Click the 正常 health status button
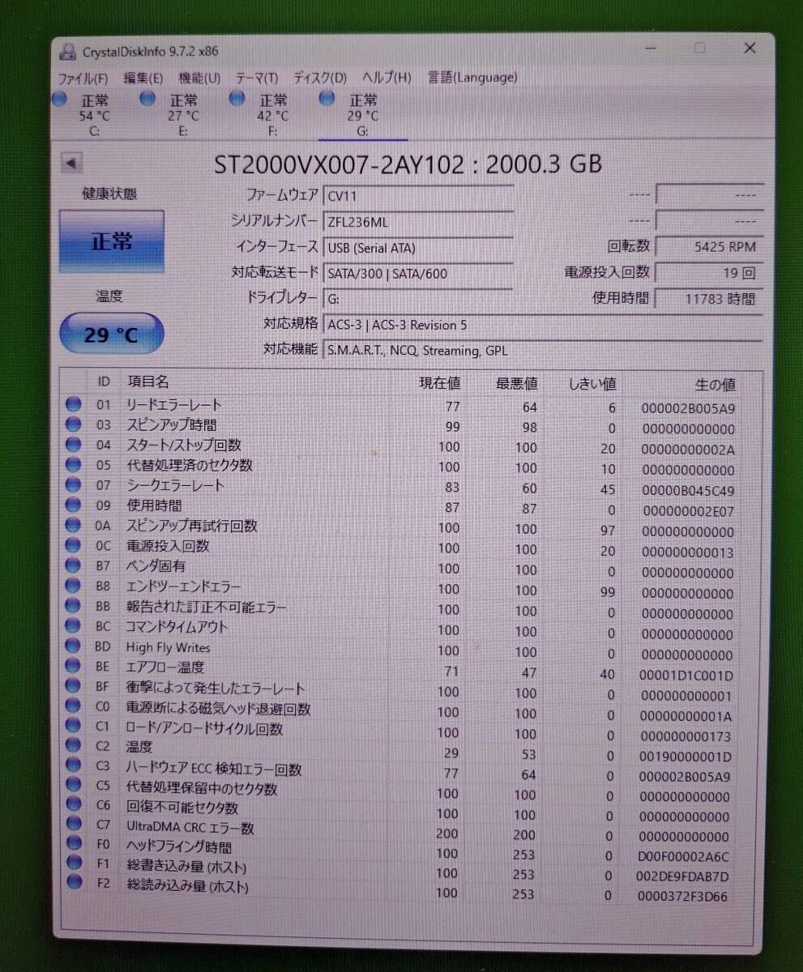Screen dimensions: 803x972 tap(111, 241)
